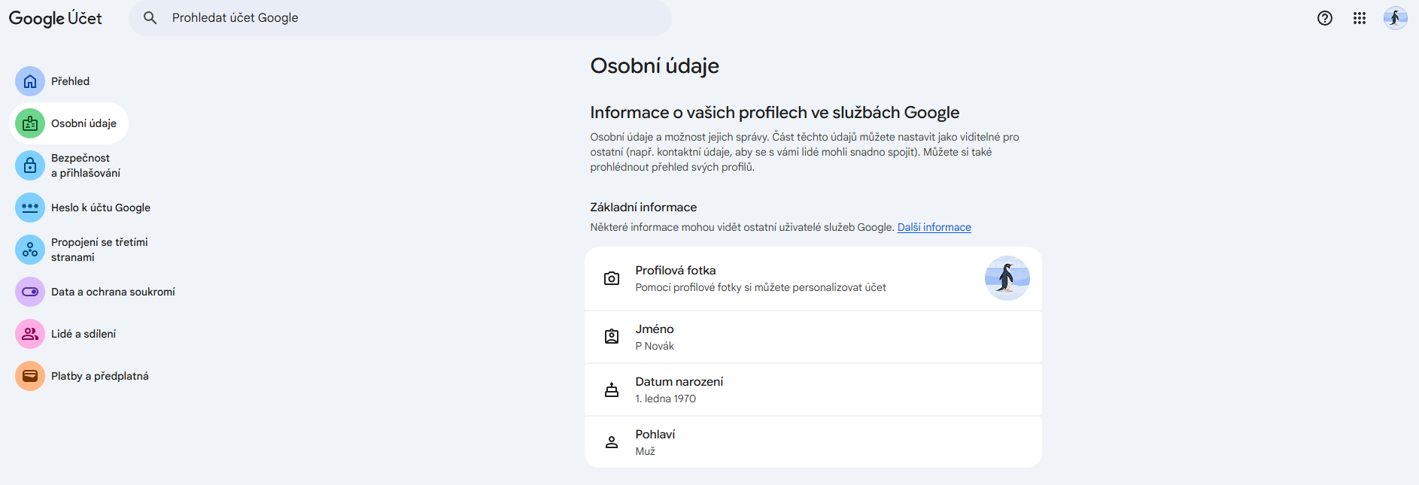Click the penguin profile photo thumbnail
This screenshot has height=485, width=1419.
1007,278
